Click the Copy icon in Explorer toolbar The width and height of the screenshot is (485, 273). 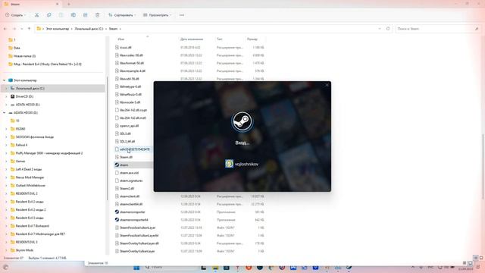pyautogui.click(x=48, y=15)
